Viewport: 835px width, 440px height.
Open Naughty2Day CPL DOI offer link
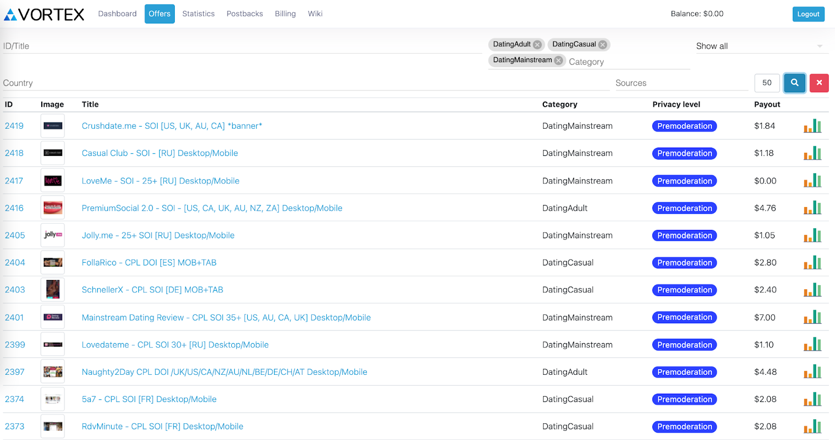224,372
